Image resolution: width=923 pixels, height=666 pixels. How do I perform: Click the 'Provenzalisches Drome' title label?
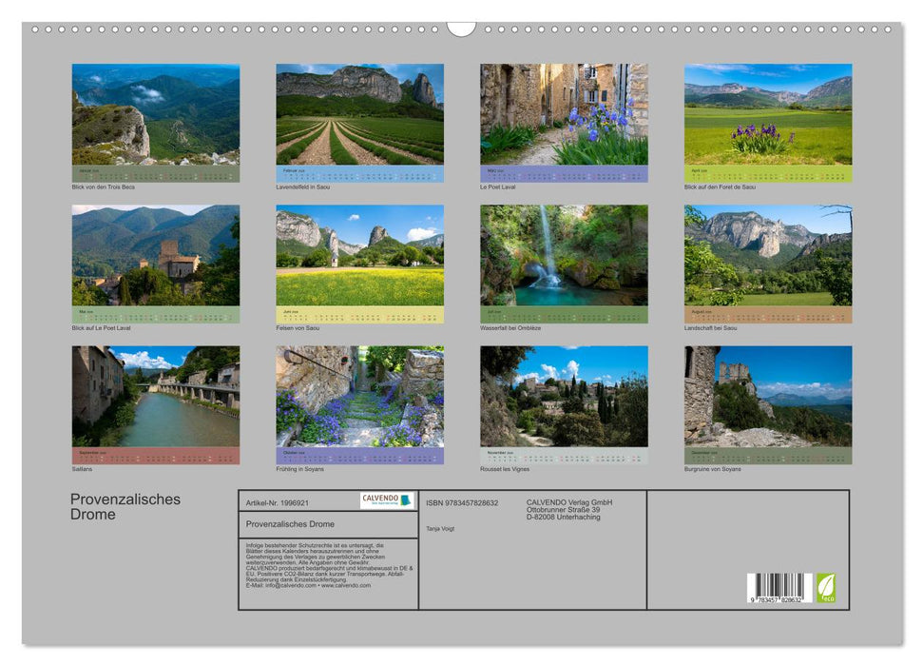[125, 505]
